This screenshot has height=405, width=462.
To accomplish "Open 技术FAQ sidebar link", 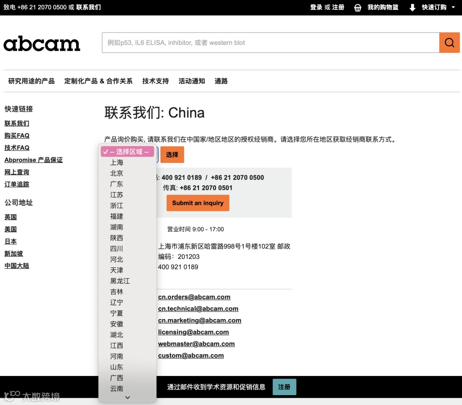I will click(17, 148).
